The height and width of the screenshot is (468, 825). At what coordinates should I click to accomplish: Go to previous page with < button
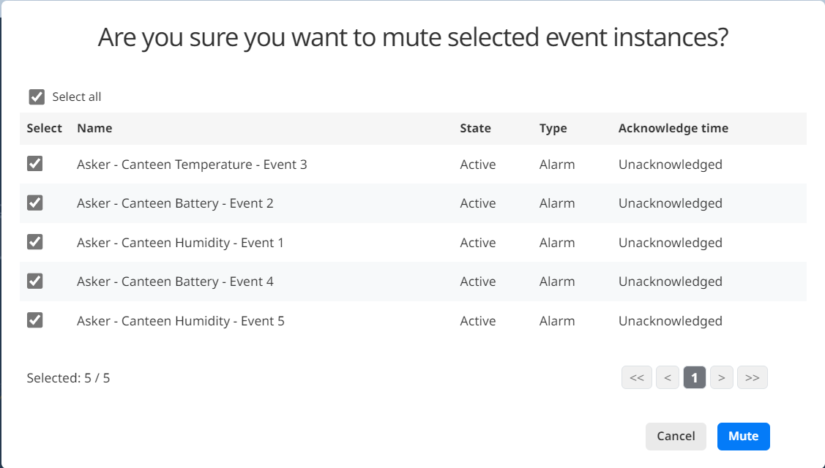pos(668,377)
